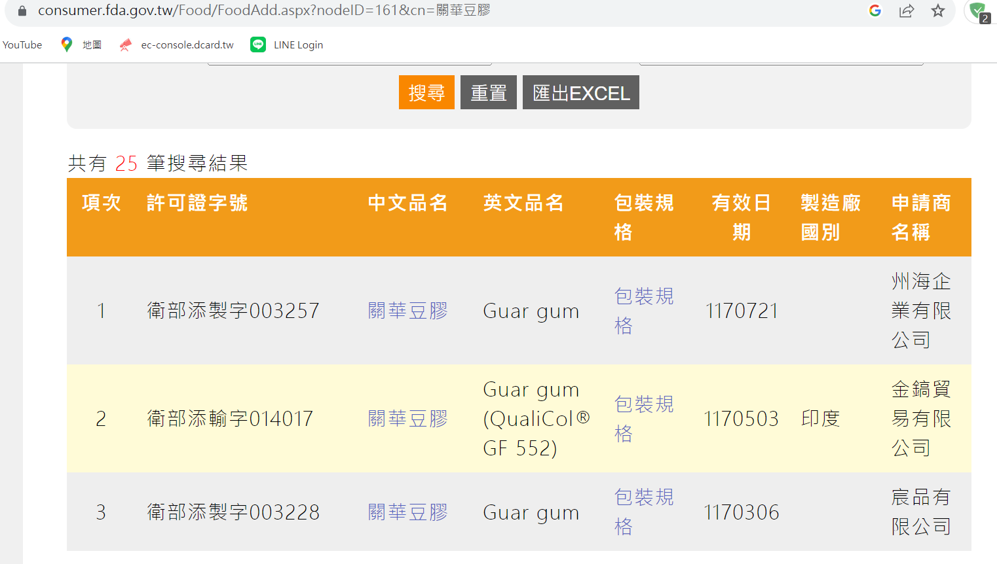This screenshot has width=997, height=564.
Task: Click item number 3 cell
Action: 102,512
